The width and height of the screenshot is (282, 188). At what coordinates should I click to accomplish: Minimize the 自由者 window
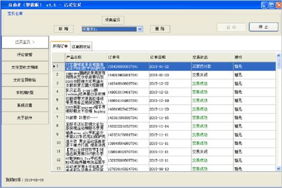point(264,5)
